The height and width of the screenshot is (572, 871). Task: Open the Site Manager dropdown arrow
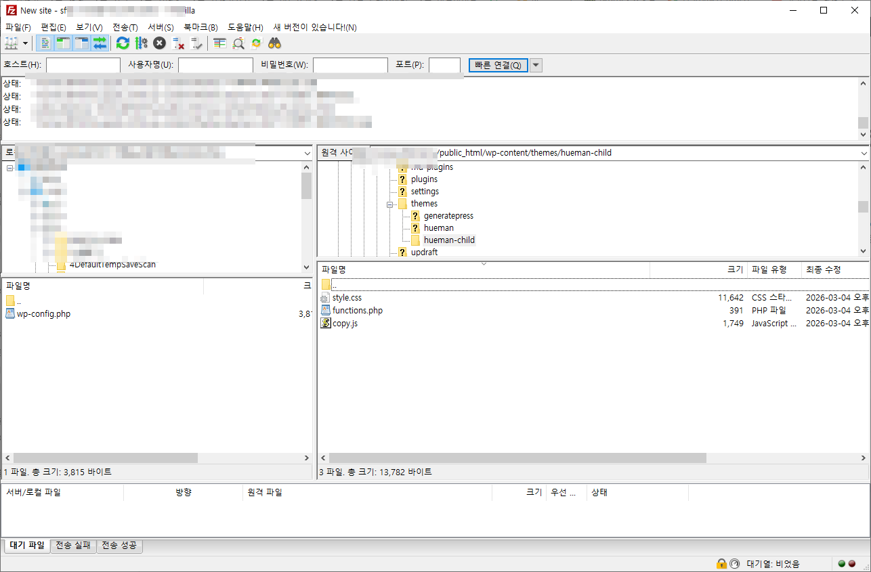26,43
